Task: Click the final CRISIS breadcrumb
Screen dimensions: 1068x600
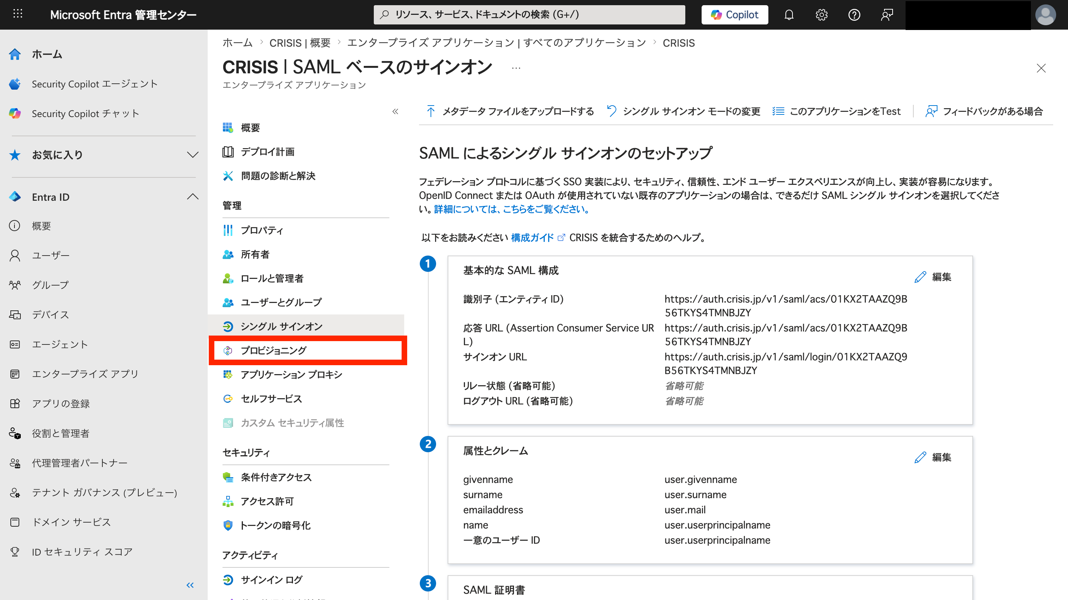Action: click(x=679, y=43)
